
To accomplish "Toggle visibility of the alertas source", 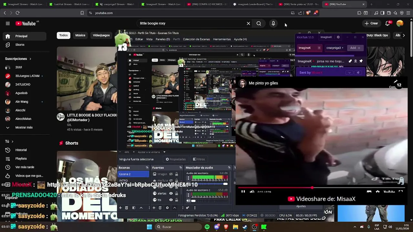I will click(x=171, y=193).
